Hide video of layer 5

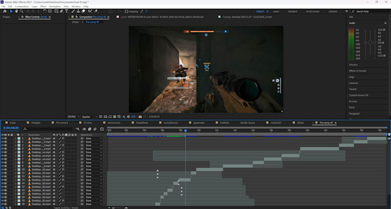coord(3,152)
